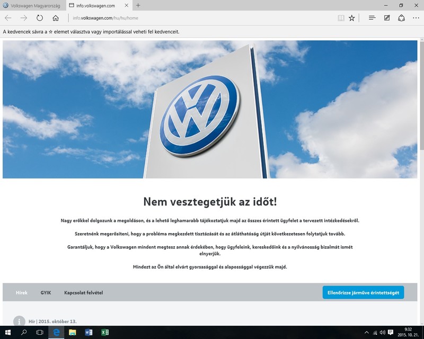Open the home page via house icon
The image size is (424, 339).
(56, 18)
